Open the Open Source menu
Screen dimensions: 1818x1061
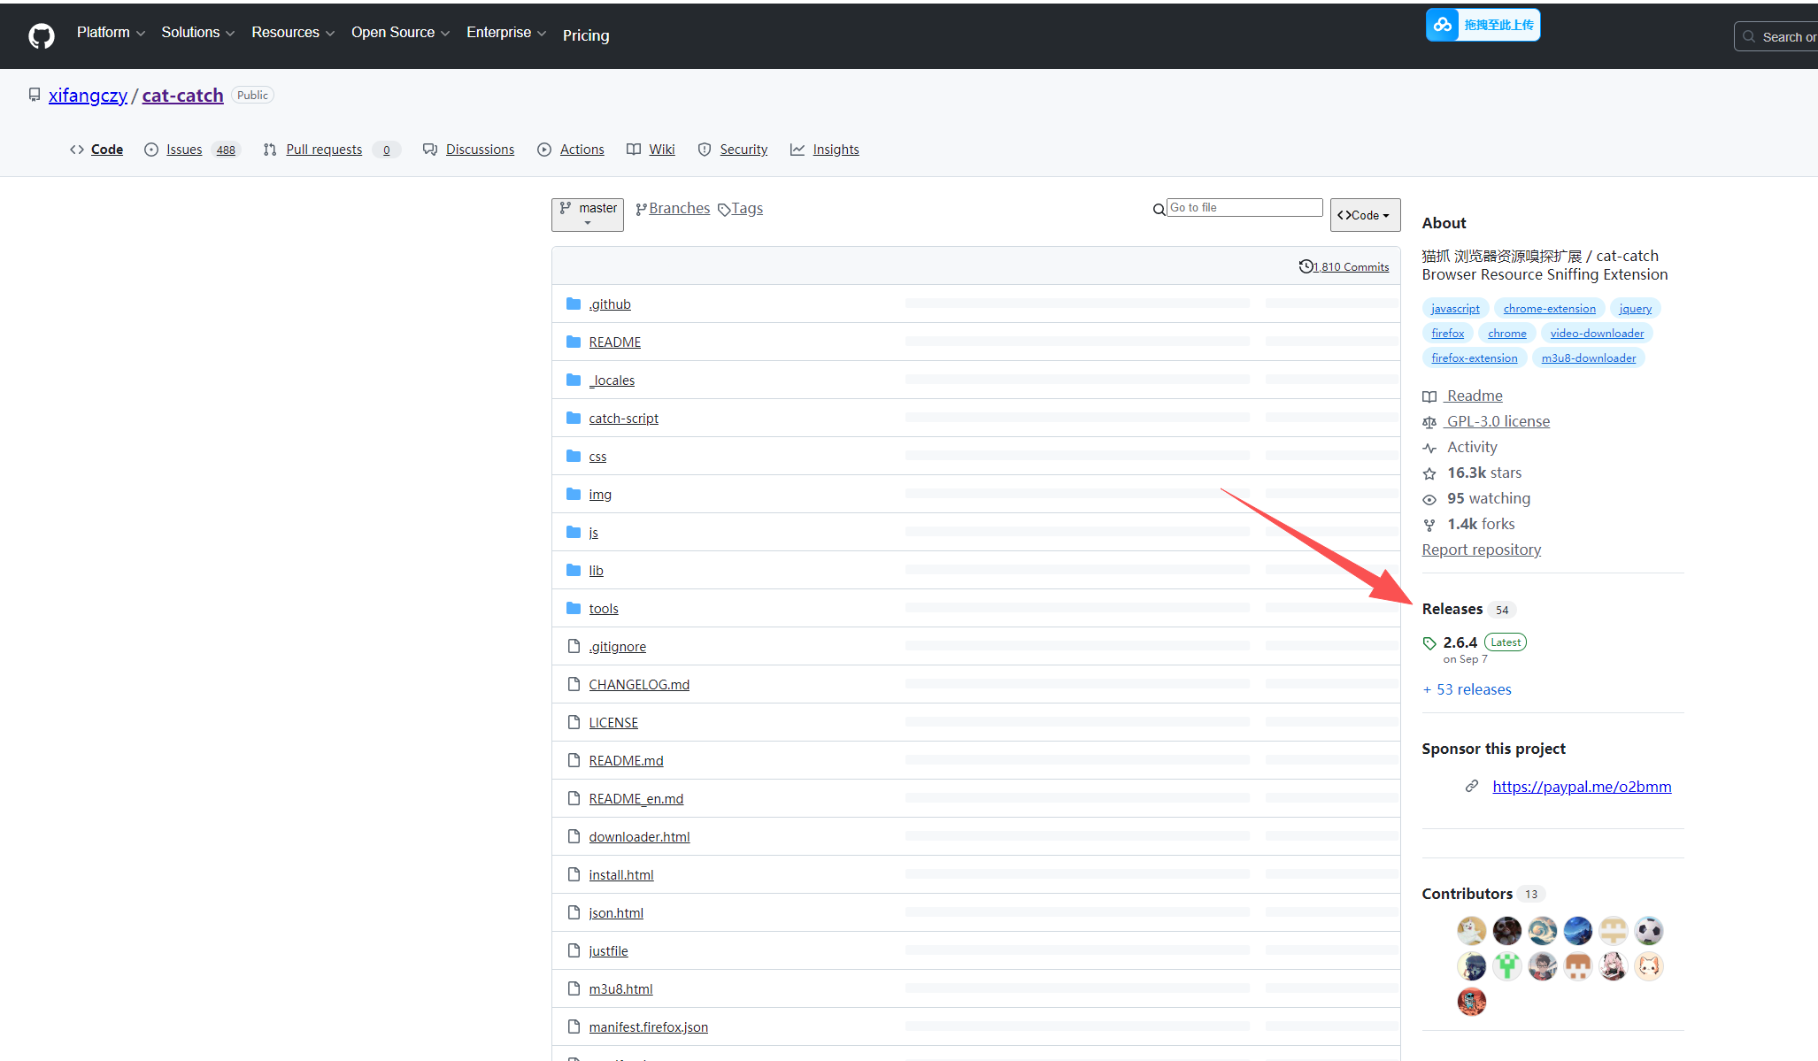pos(400,33)
